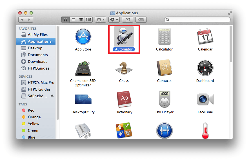The width and height of the screenshot is (249, 161).
Task: Switch to icon view mode
Action: point(65,20)
